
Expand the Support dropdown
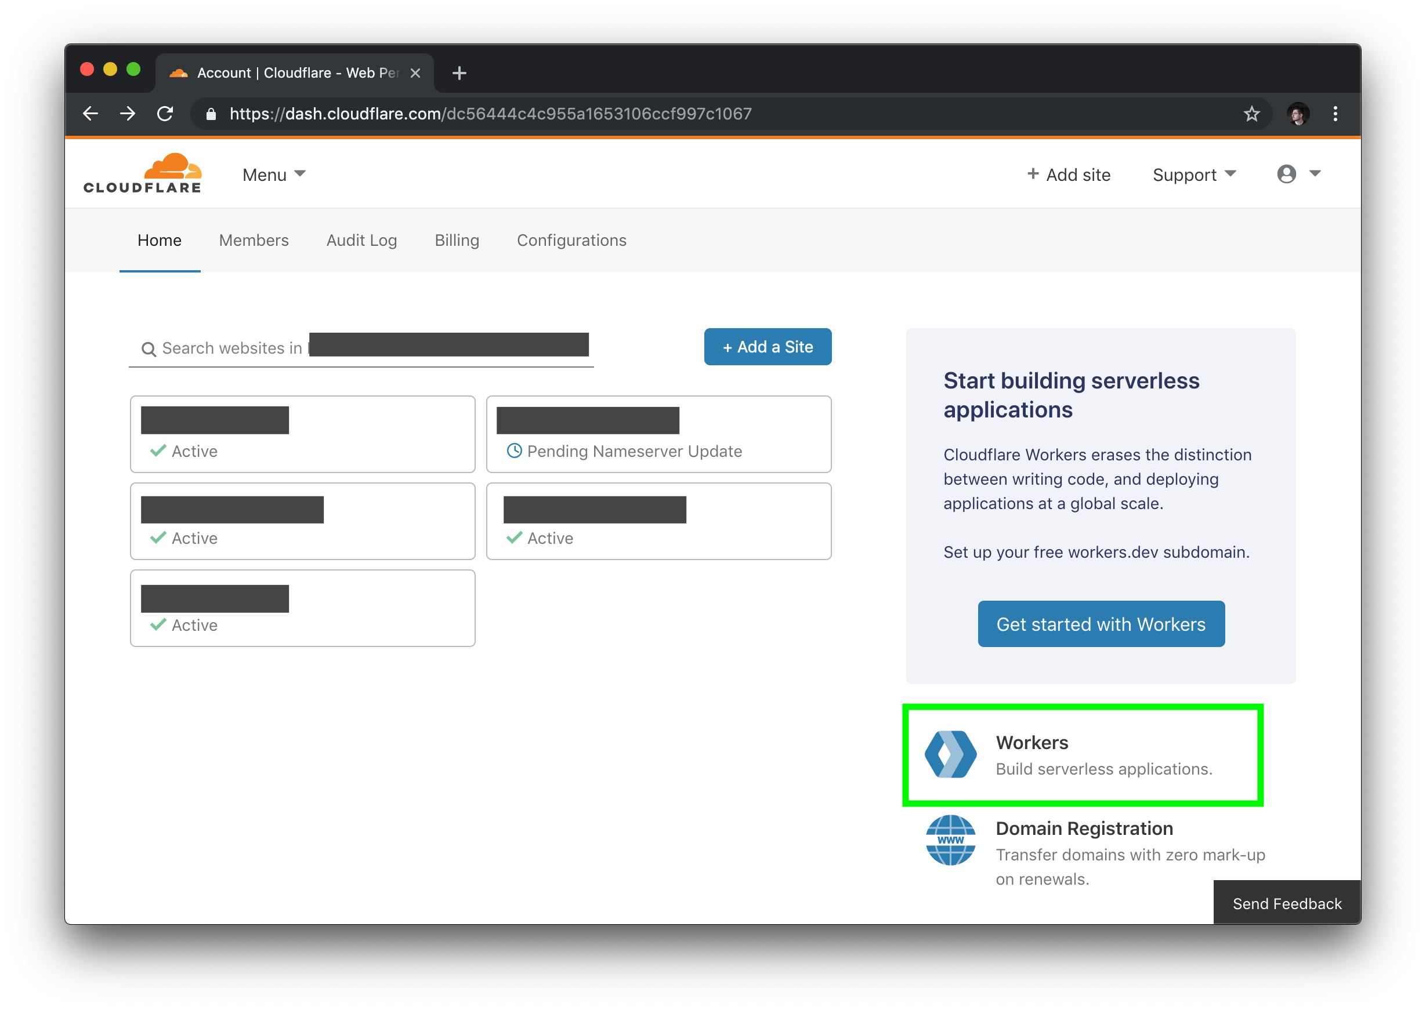coord(1194,175)
